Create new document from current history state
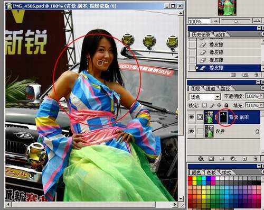 pyautogui.click(x=233, y=75)
